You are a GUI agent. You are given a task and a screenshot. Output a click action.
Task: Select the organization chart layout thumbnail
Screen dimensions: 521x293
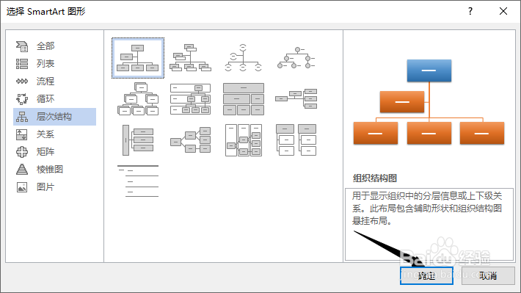[138, 58]
